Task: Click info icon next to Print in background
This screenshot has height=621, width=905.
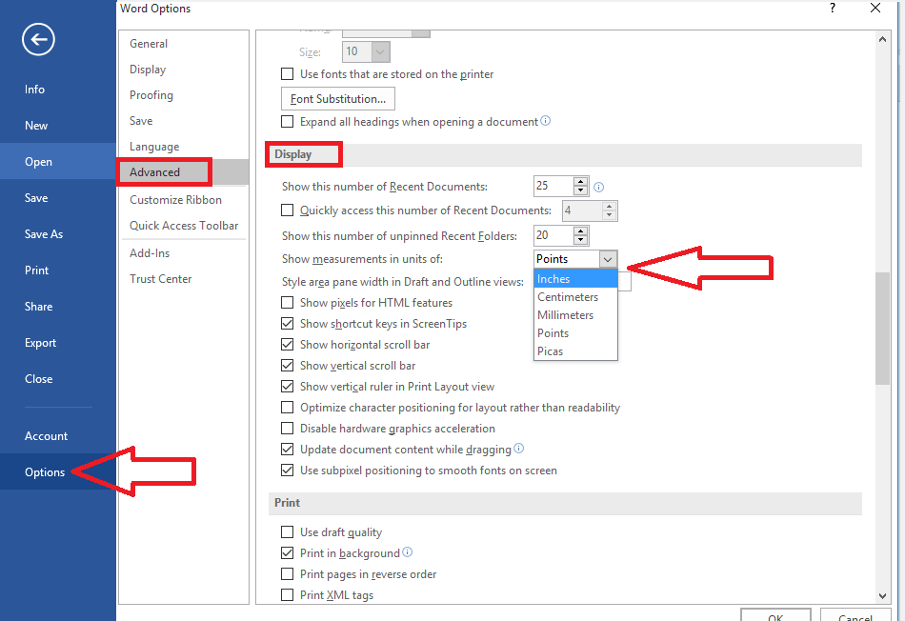Action: [407, 552]
